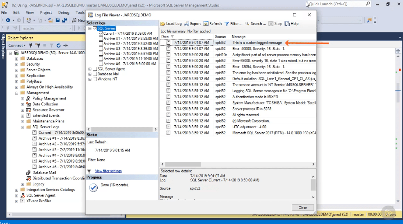403x224 pixels.
Task: Click the Quick Launch search magnifier icon
Action: coord(368,4)
